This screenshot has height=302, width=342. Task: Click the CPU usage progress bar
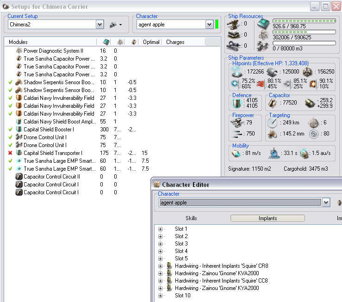(x=304, y=21)
